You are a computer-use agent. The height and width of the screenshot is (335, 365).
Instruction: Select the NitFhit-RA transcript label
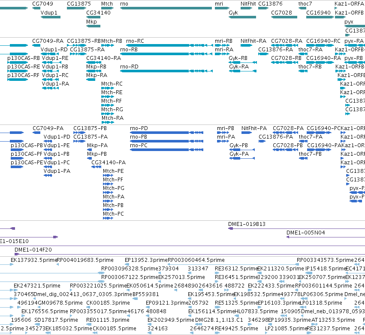pyautogui.click(x=253, y=41)
